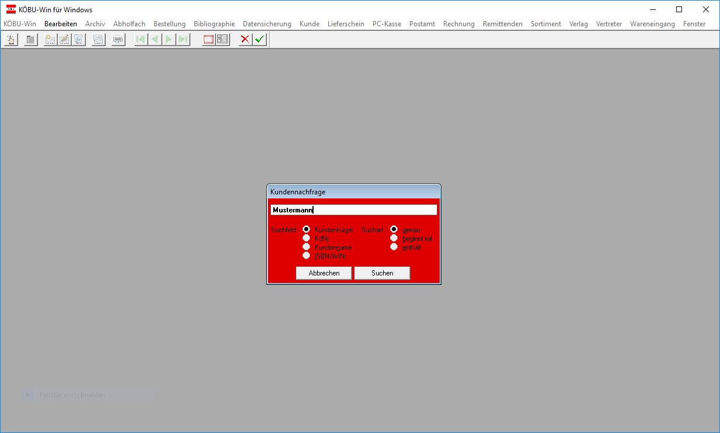720x433 pixels.
Task: Click the KÖBU-Win logo in the title bar
Action: (11, 9)
